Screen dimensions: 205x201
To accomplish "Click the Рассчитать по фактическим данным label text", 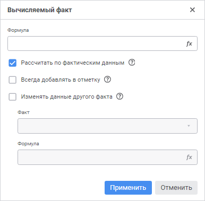I will click(x=73, y=63).
